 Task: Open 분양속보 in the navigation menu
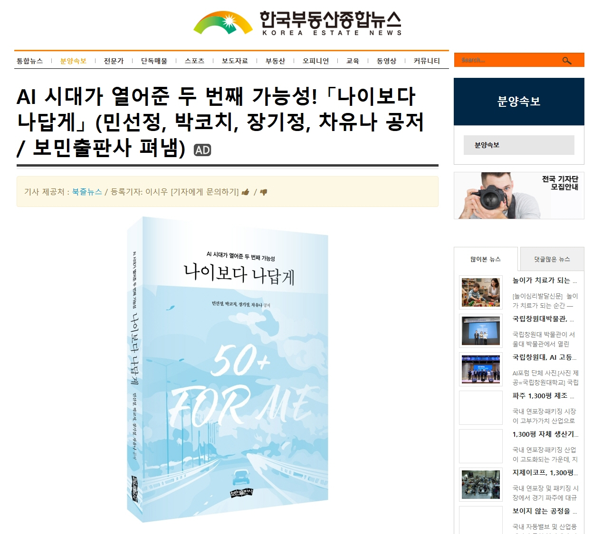coord(73,61)
